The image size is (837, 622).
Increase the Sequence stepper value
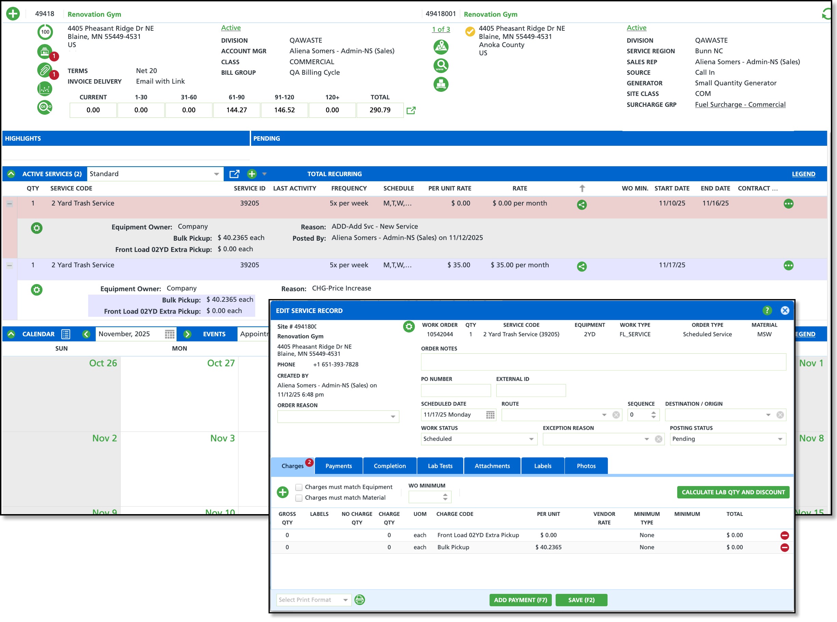tap(654, 412)
